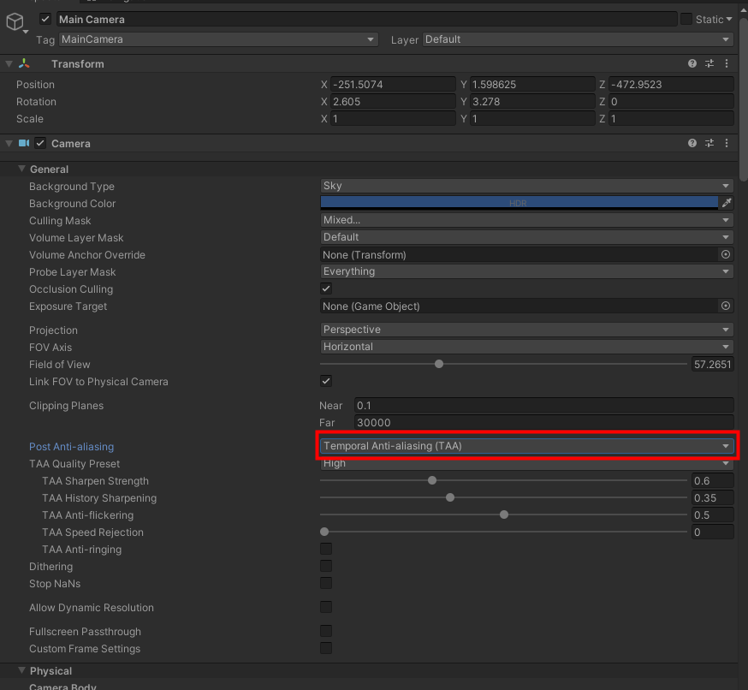Open the Post Anti-aliasing dropdown

click(x=526, y=445)
